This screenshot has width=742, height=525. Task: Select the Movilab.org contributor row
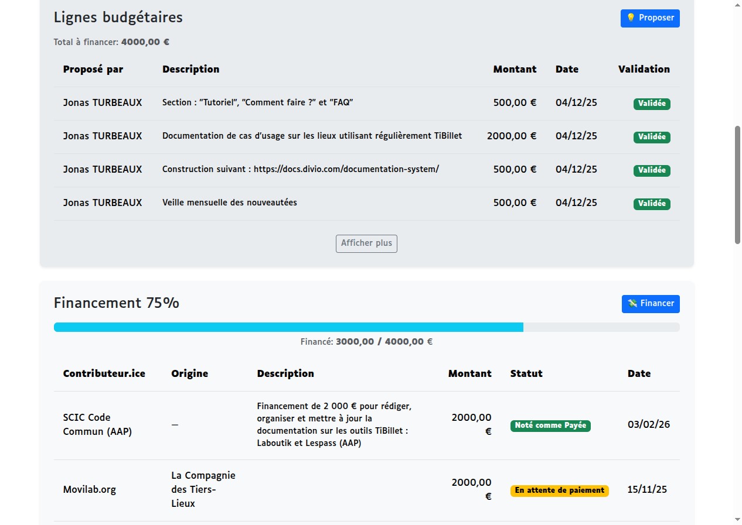click(x=366, y=490)
